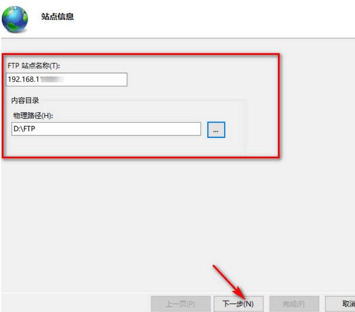
Task: Click the FTP 站点名称(T) label
Action: tap(34, 65)
